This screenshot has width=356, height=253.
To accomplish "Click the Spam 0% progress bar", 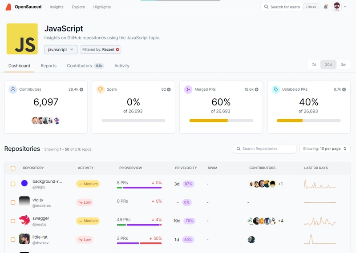I will pyautogui.click(x=133, y=120).
